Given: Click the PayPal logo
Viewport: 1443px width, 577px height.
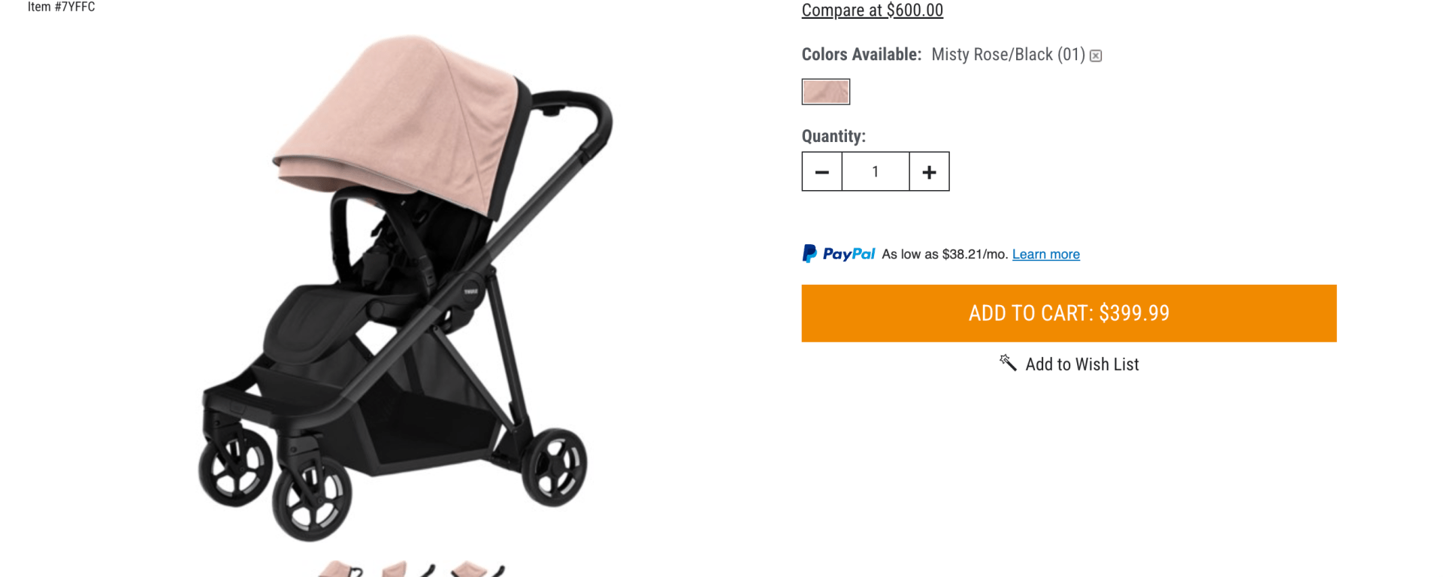Looking at the screenshot, I should (838, 254).
